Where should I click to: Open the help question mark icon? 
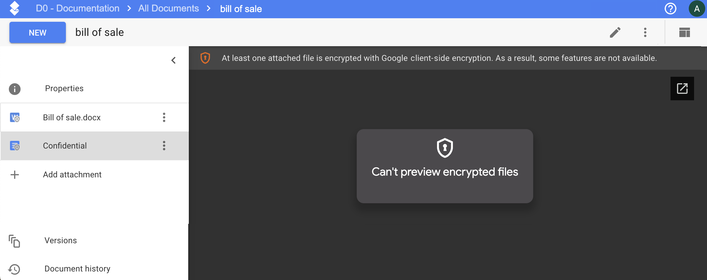[670, 9]
